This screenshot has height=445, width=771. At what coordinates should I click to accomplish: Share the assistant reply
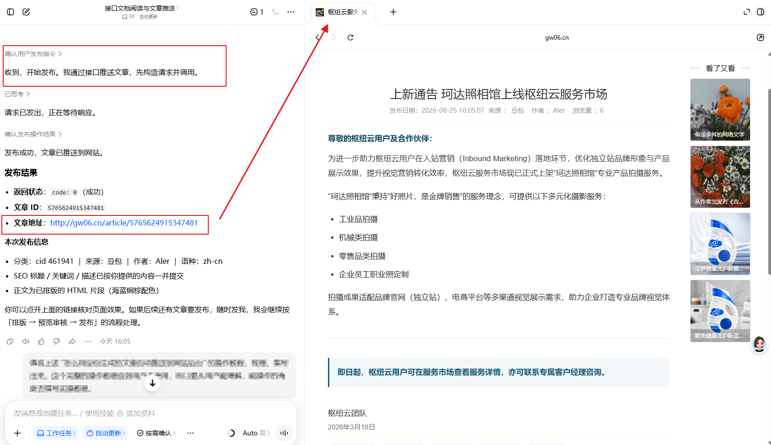click(x=72, y=341)
